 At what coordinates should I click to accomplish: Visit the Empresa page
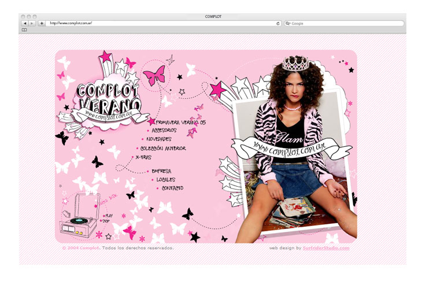tap(161, 171)
